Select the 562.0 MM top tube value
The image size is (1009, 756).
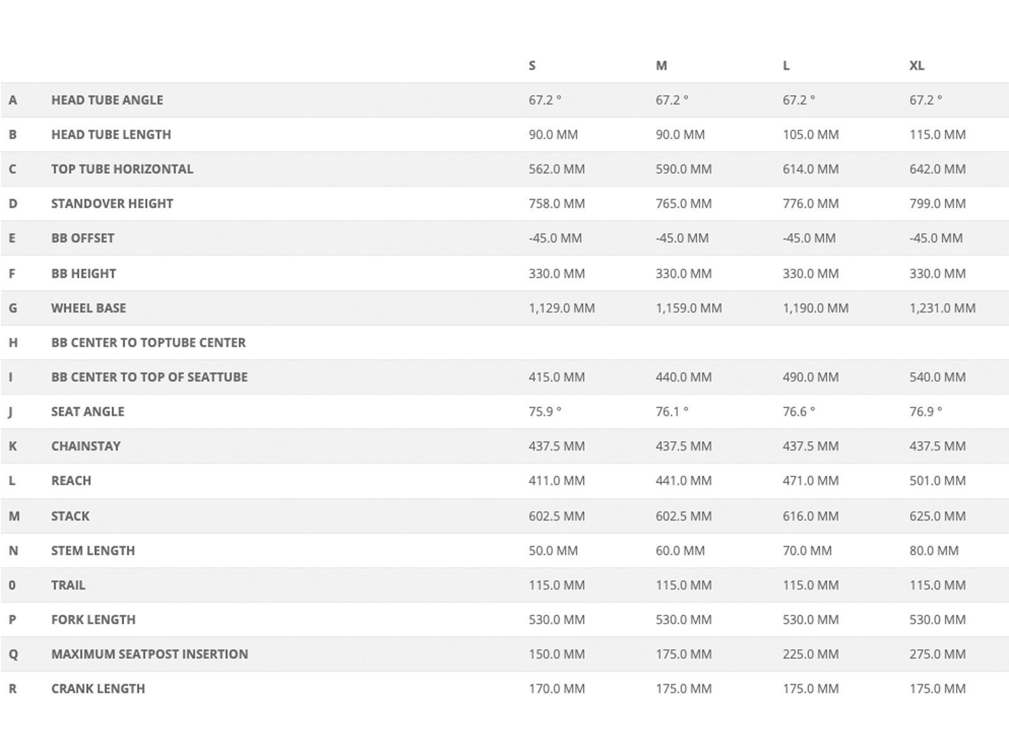tap(556, 169)
